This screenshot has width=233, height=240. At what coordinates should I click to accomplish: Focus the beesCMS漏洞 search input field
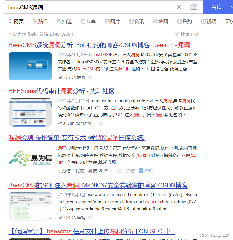pyautogui.click(x=90, y=7)
